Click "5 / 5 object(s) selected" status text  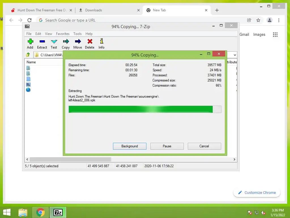coord(42,166)
